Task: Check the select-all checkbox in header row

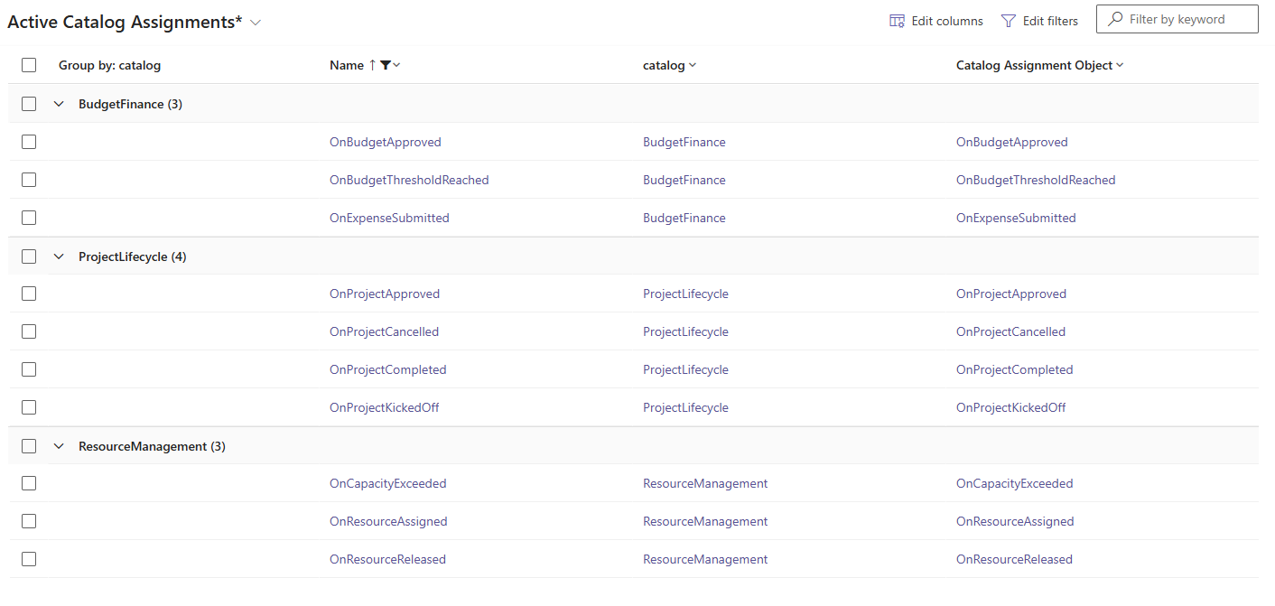Action: tap(28, 65)
